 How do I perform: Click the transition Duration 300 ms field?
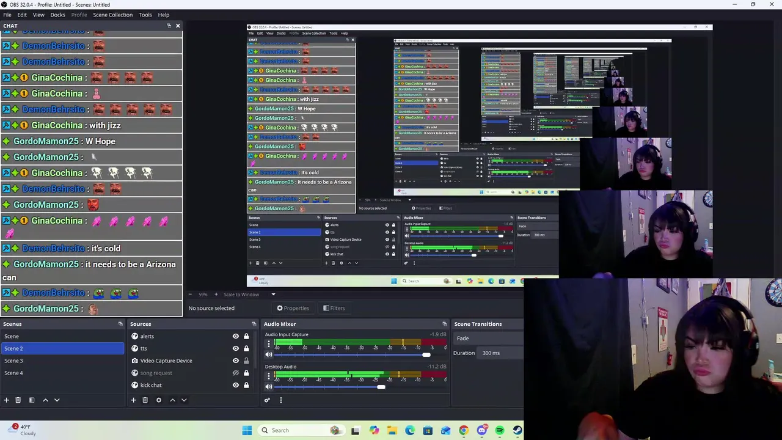point(501,353)
